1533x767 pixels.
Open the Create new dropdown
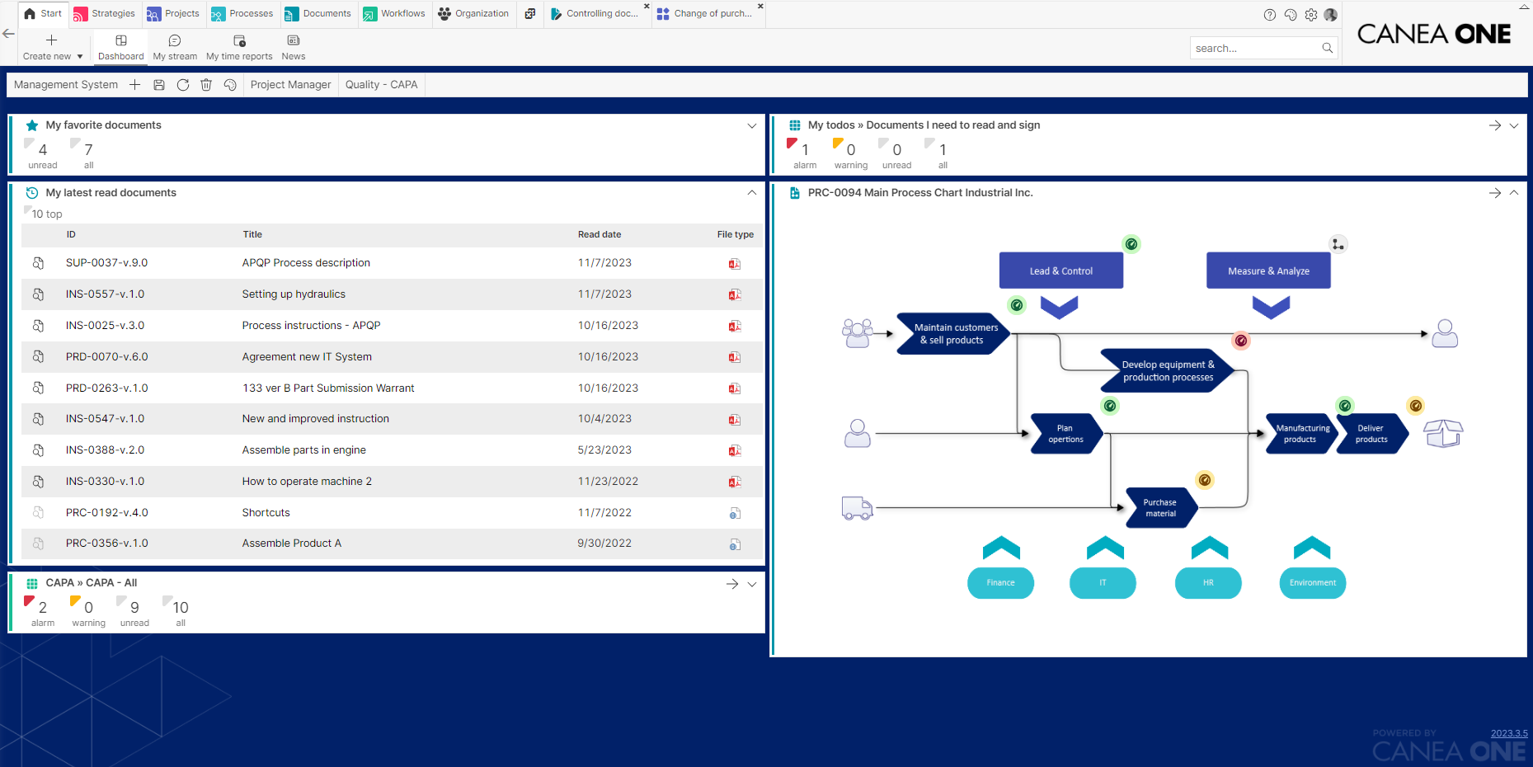tap(53, 47)
